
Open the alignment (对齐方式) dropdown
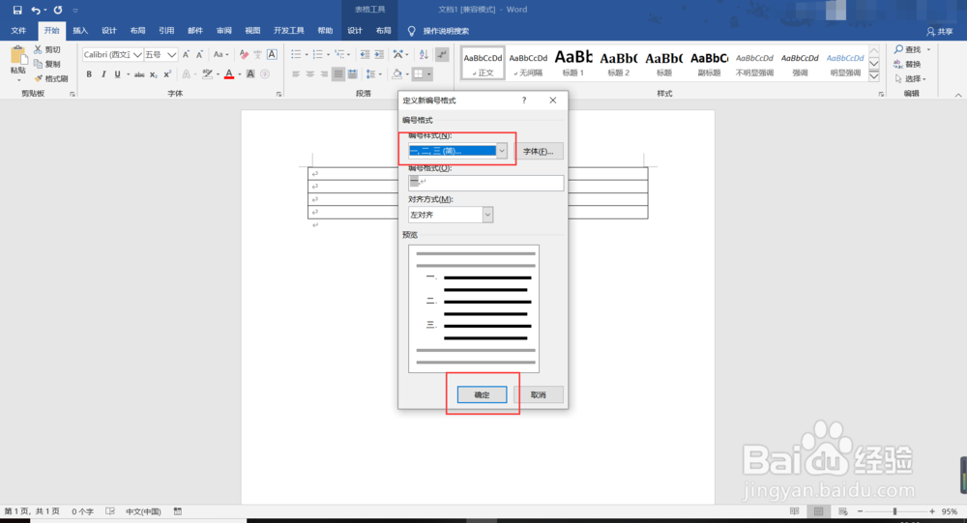pyautogui.click(x=487, y=215)
